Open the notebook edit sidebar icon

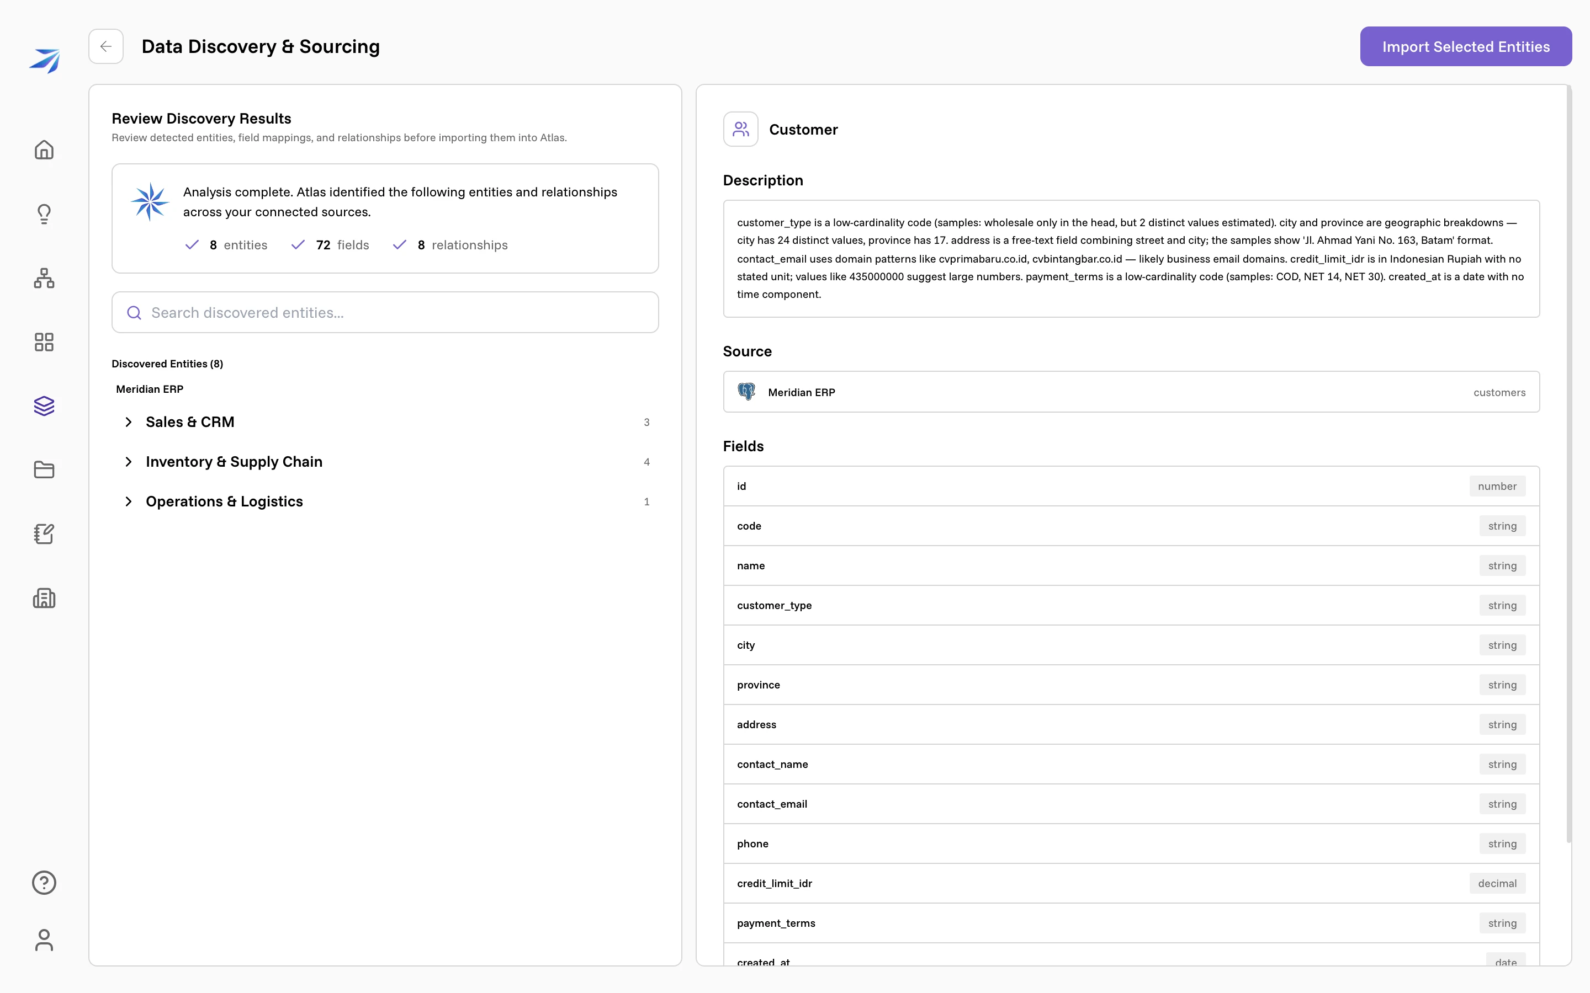click(44, 534)
